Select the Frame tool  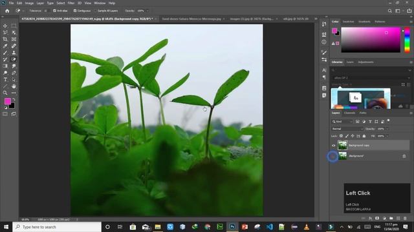point(14,39)
